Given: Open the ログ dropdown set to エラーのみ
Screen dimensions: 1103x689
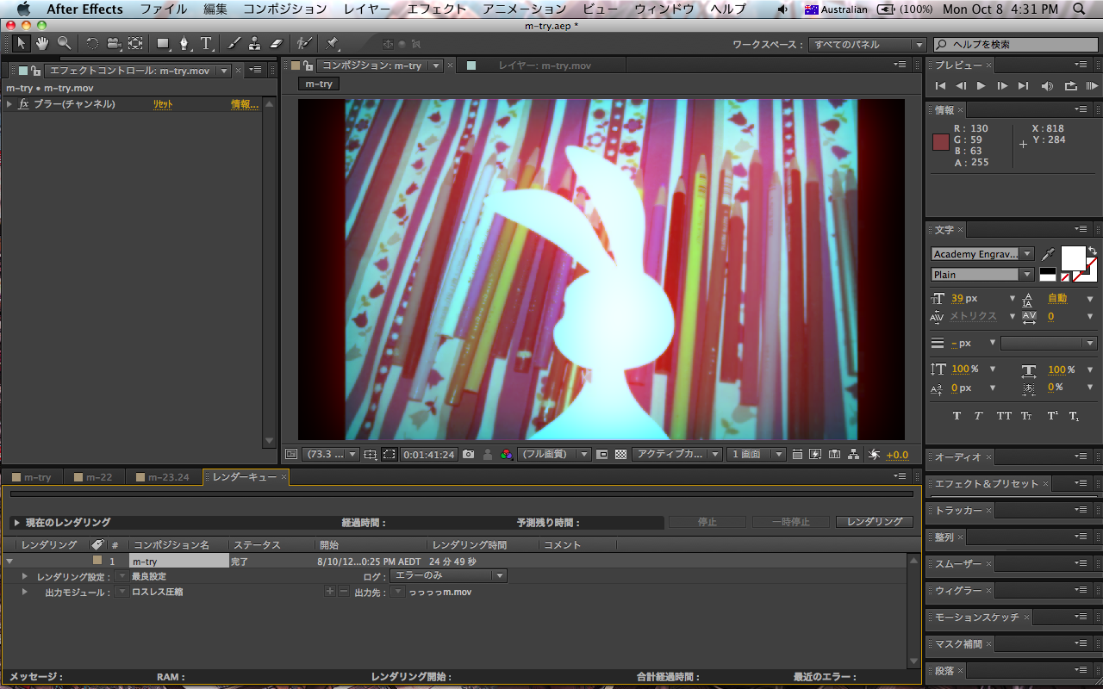Looking at the screenshot, I should pyautogui.click(x=448, y=576).
